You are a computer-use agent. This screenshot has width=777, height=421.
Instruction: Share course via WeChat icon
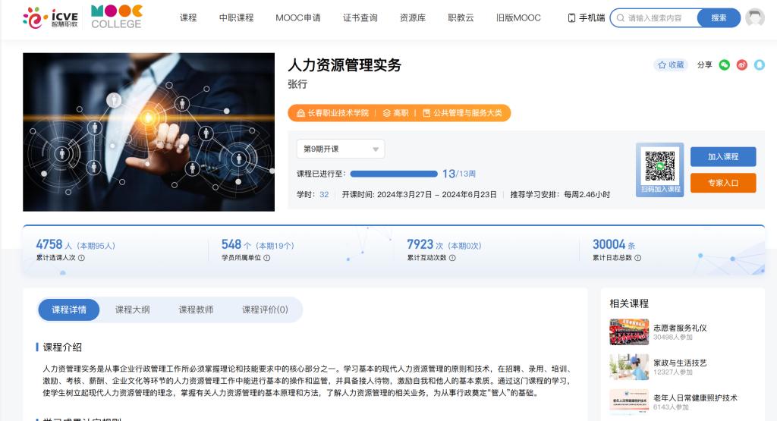724,65
